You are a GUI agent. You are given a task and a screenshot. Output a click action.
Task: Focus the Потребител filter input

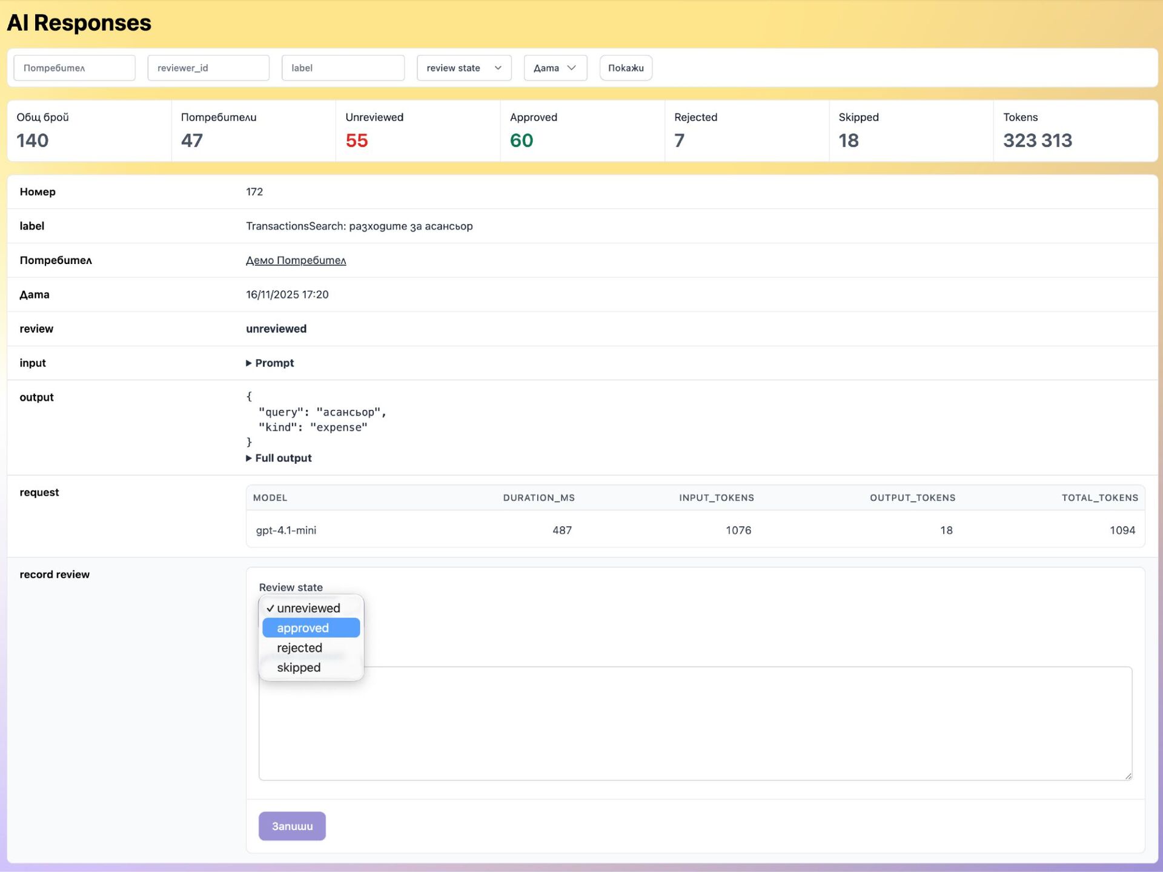click(75, 68)
